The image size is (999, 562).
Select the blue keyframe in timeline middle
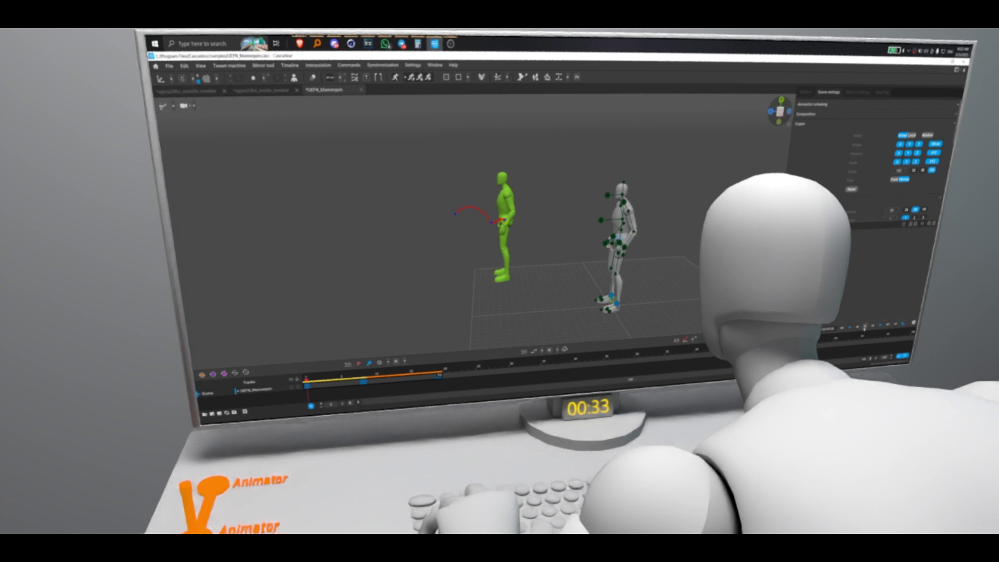[363, 382]
